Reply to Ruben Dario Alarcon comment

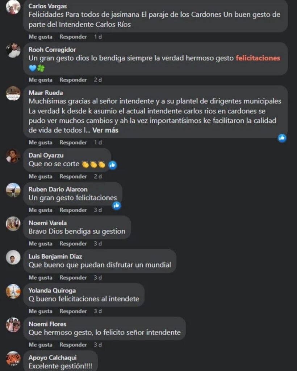tap(73, 210)
